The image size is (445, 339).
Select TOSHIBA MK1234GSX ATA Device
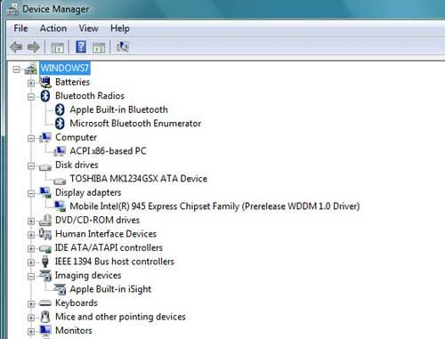click(138, 179)
